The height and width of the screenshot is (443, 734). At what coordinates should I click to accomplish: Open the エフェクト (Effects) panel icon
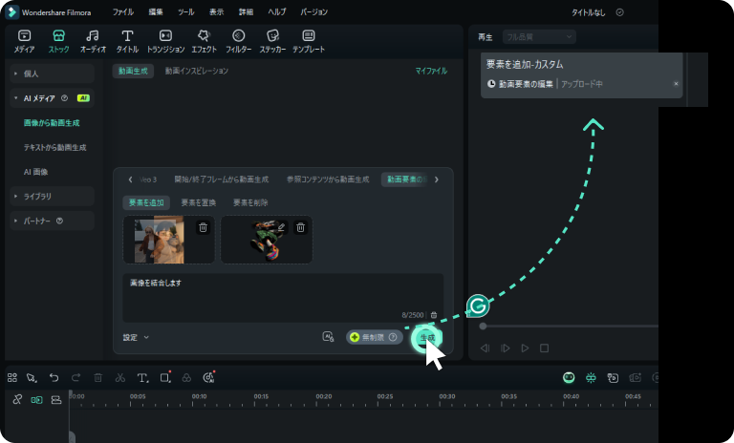click(x=204, y=40)
